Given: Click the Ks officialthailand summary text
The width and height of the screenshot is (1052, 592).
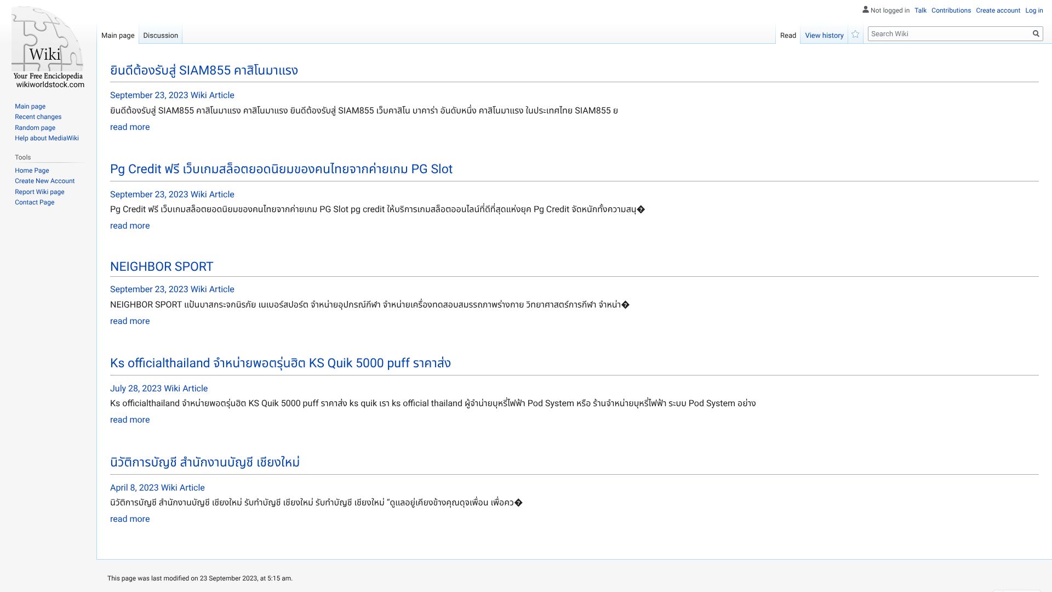Looking at the screenshot, I should (x=433, y=403).
